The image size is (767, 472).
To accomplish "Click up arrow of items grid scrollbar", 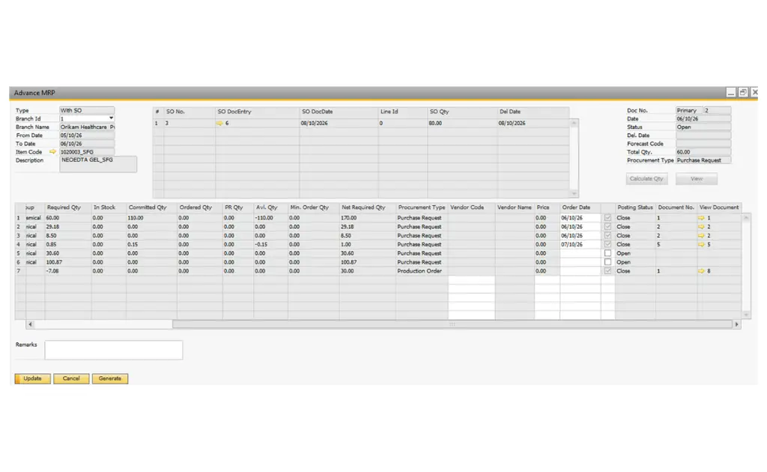I will (x=746, y=218).
